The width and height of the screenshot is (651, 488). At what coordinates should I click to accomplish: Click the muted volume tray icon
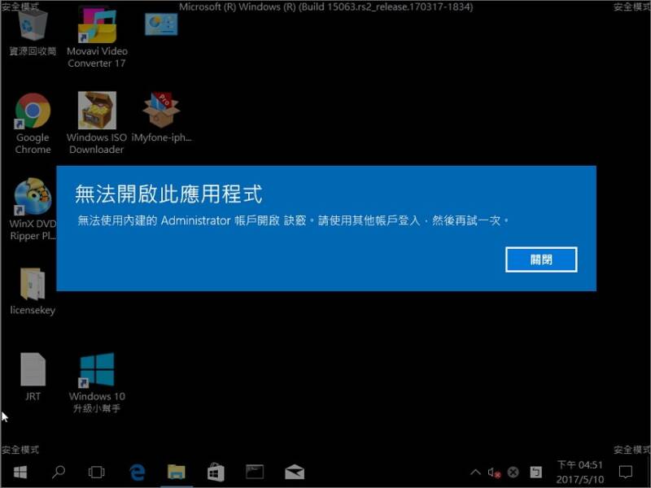point(494,473)
